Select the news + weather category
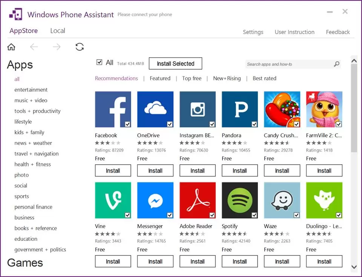Screen dimensions: 362x277 (33, 143)
